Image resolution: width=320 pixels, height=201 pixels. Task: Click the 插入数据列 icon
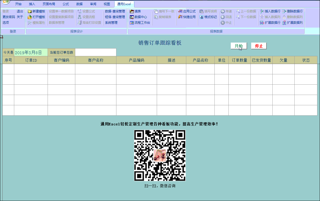point(262,17)
